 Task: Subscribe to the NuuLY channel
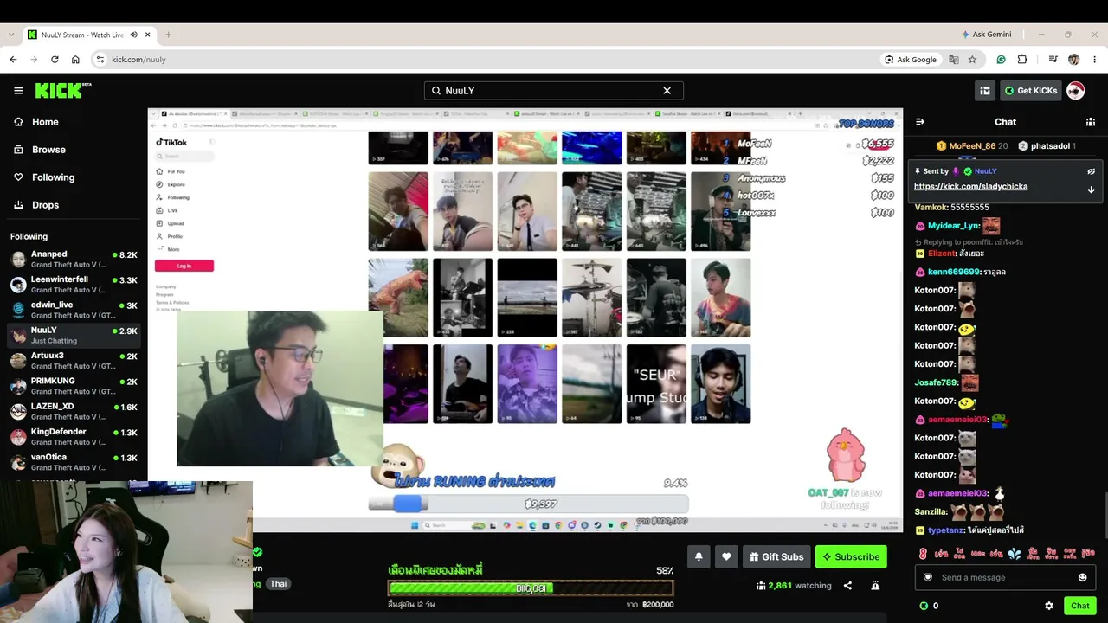[x=851, y=556]
